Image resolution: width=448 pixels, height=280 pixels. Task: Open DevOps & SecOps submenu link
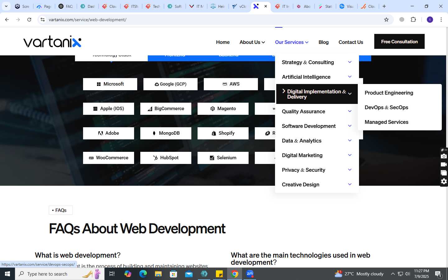coord(386,107)
